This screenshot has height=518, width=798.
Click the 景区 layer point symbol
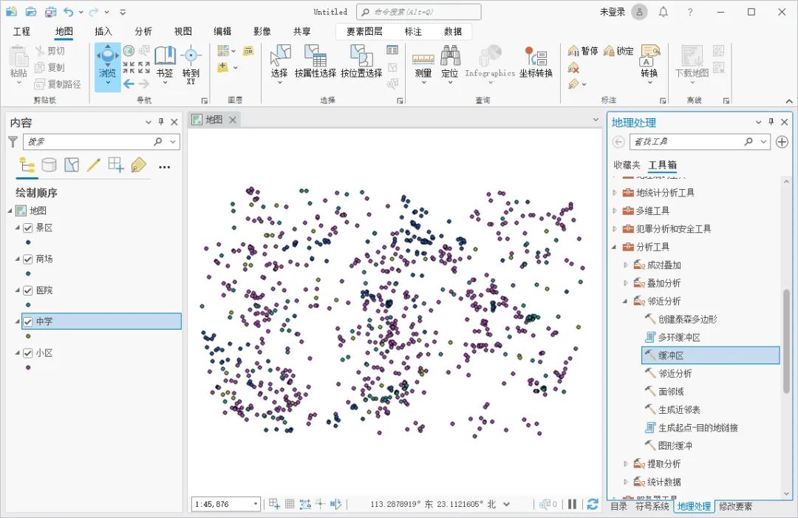click(28, 242)
